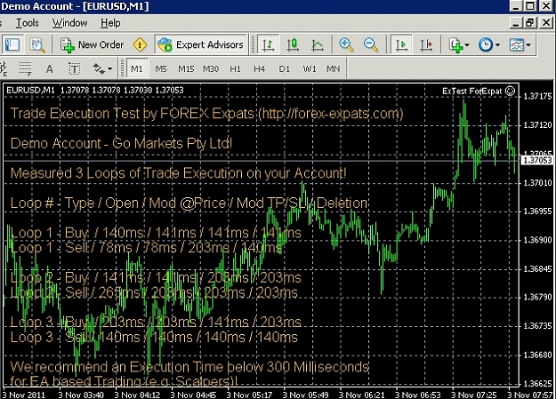Click the 'We recommend an Execution Time' line

pos(189,366)
